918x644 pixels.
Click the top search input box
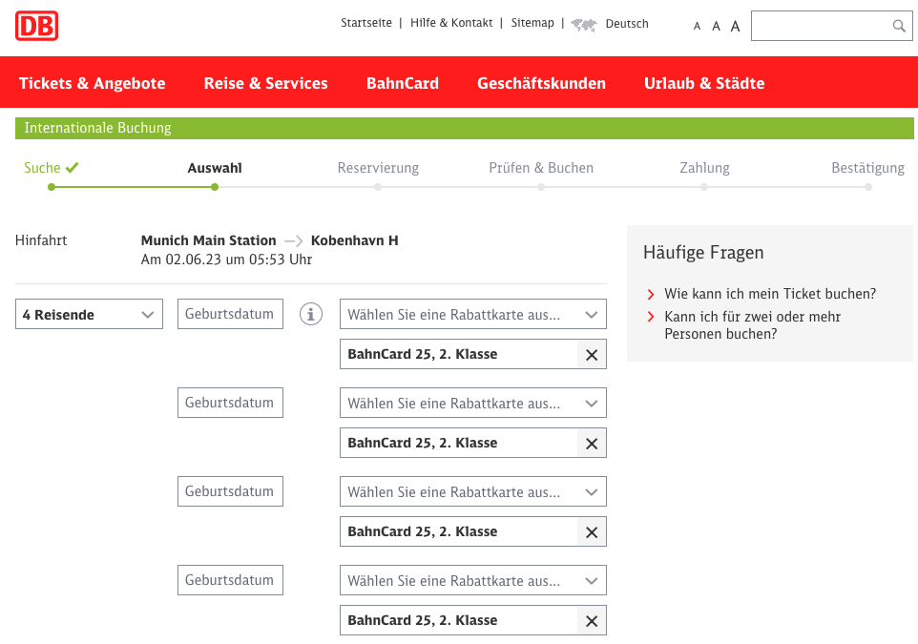click(821, 26)
